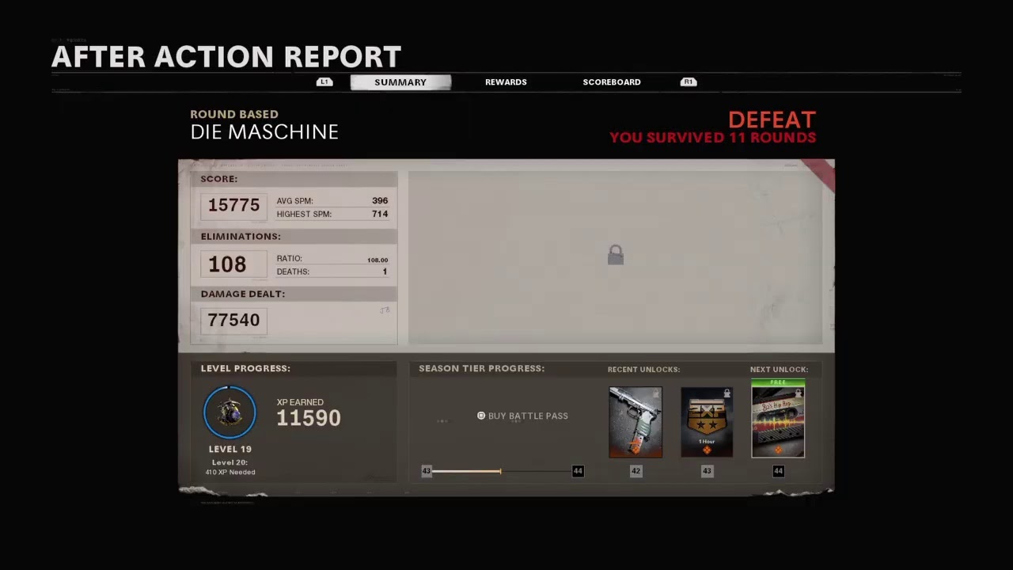The image size is (1013, 570).
Task: Click the DIE MASCHINE map title
Action: (x=264, y=132)
